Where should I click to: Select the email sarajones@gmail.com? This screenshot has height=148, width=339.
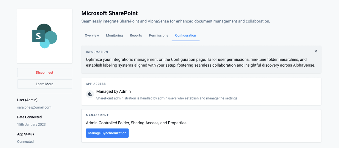34,107
